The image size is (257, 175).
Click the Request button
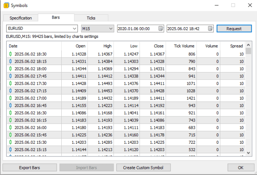pyautogui.click(x=234, y=28)
